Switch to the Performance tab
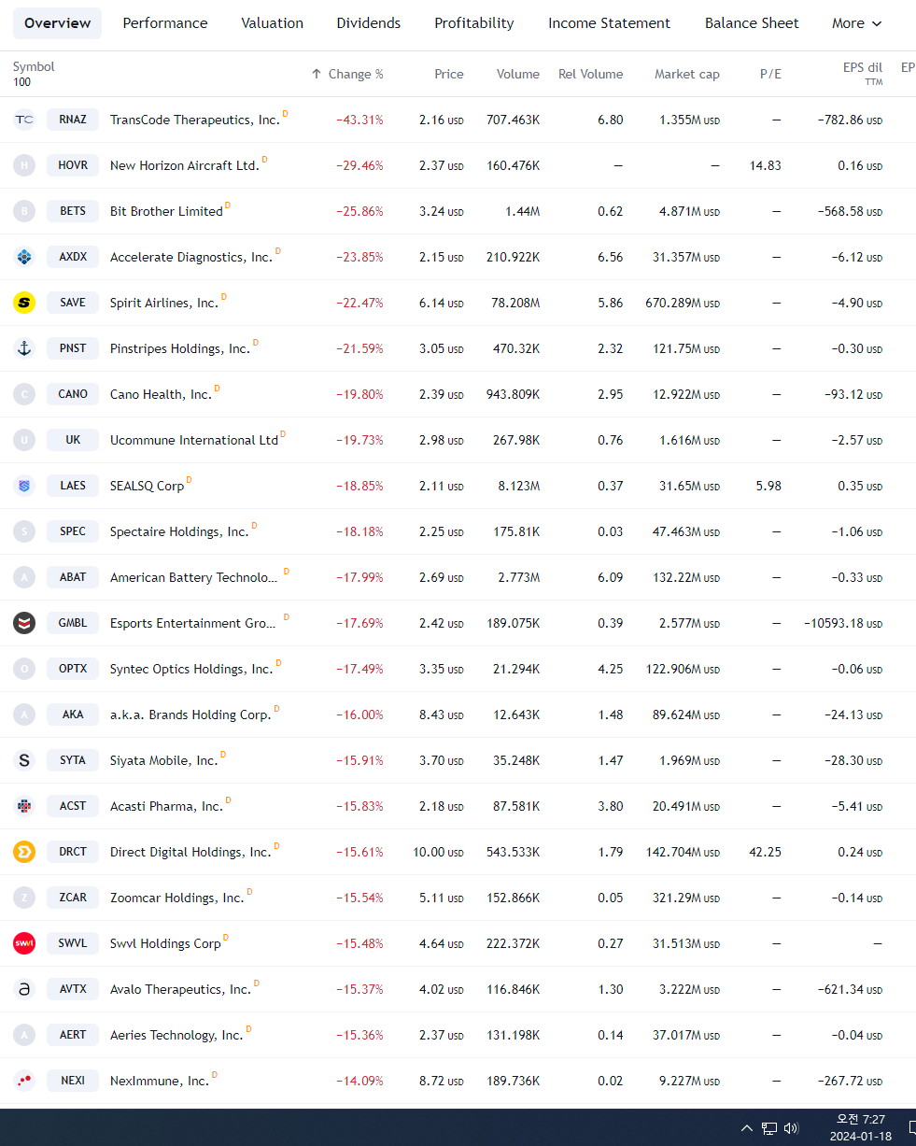The height and width of the screenshot is (1146, 916). pyautogui.click(x=165, y=23)
